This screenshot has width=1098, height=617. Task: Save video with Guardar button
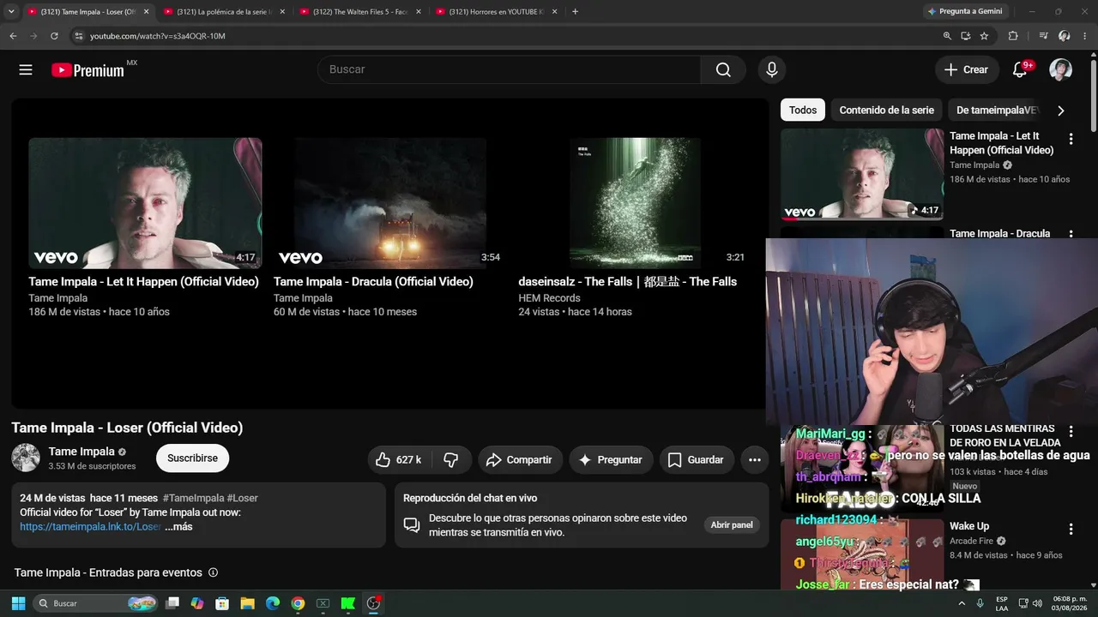click(697, 460)
